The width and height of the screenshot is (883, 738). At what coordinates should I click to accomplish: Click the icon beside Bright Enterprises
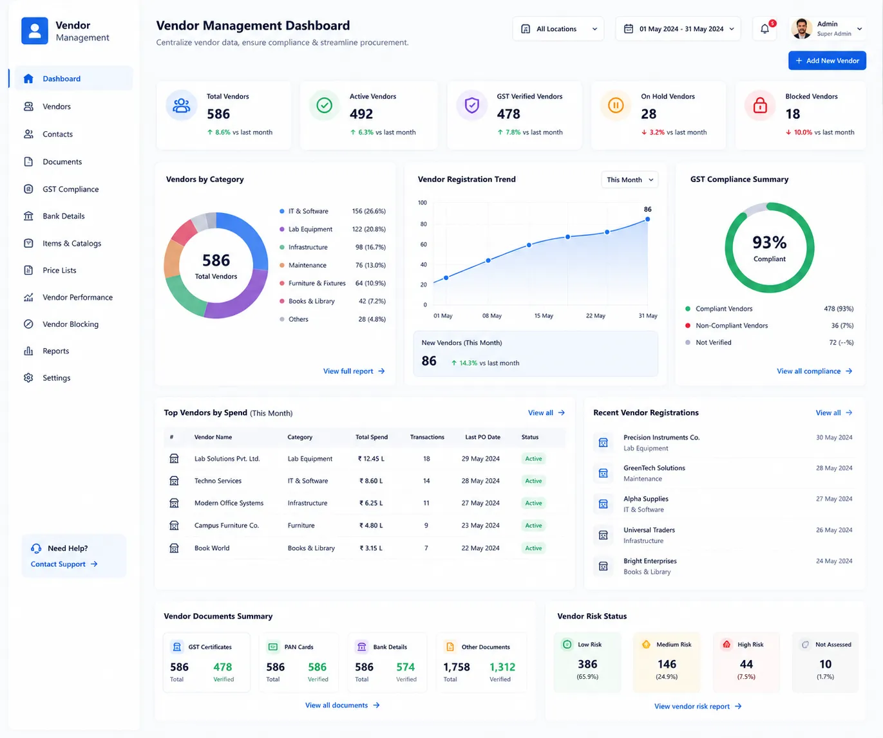(603, 566)
